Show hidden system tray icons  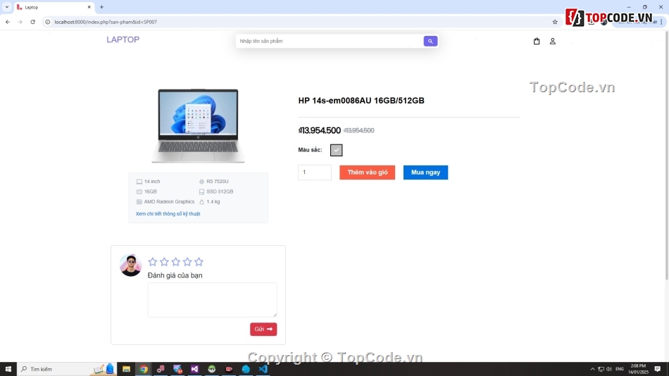(592, 369)
